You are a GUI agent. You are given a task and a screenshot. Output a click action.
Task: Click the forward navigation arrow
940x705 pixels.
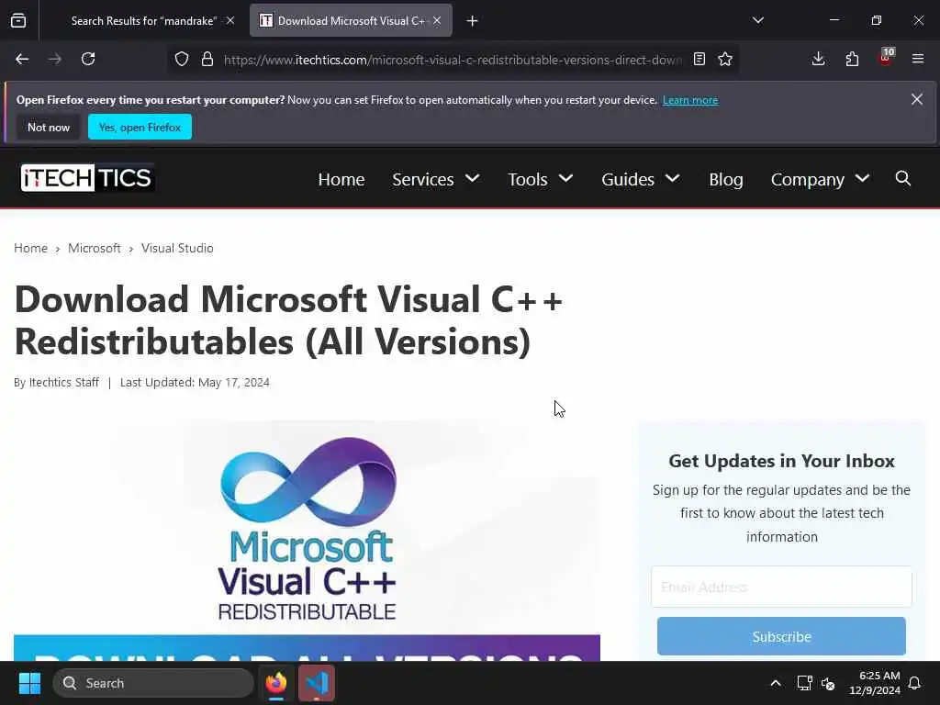(55, 59)
